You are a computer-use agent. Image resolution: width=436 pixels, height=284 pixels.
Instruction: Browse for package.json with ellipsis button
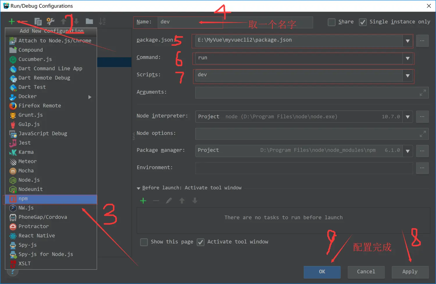pyautogui.click(x=422, y=41)
